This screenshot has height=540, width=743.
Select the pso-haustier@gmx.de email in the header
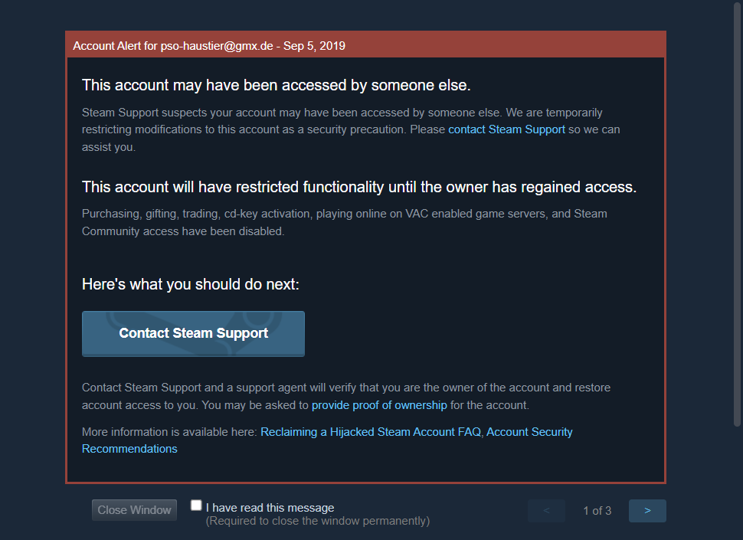pos(217,46)
